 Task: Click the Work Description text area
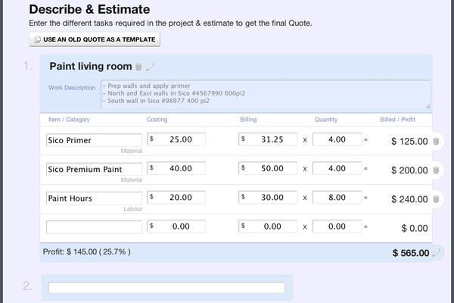(263, 94)
